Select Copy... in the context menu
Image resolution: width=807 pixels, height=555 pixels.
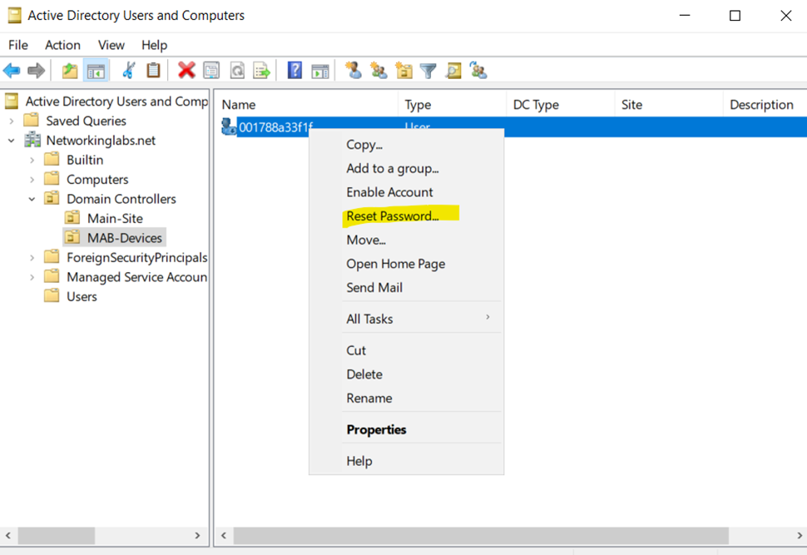click(x=406, y=144)
